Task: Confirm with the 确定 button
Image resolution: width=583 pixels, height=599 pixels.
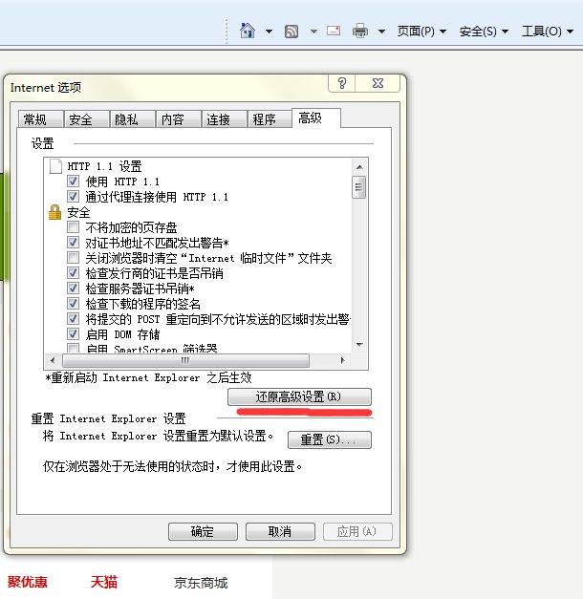Action: pyautogui.click(x=203, y=531)
